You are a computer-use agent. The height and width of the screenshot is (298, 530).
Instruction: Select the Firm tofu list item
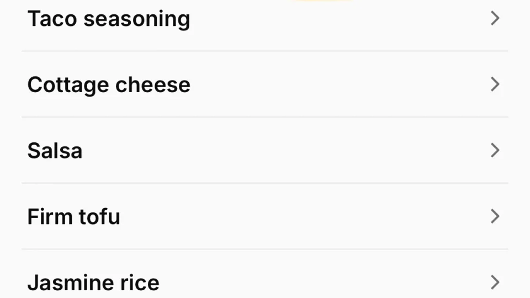click(265, 216)
